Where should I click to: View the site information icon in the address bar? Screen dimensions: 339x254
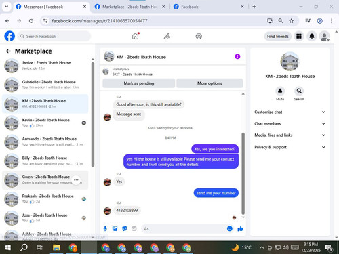click(45, 21)
